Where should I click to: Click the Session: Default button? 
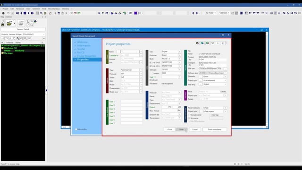[23, 29]
